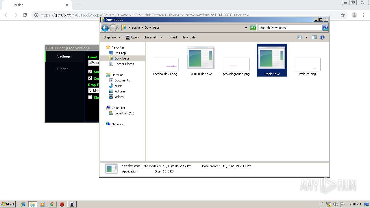Image resolution: width=370 pixels, height=208 pixels.
Task: Click the Search Downloads magnifier icon
Action: point(325,28)
